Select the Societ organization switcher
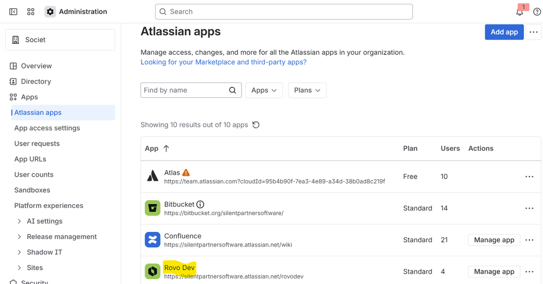543x284 pixels. tap(60, 40)
